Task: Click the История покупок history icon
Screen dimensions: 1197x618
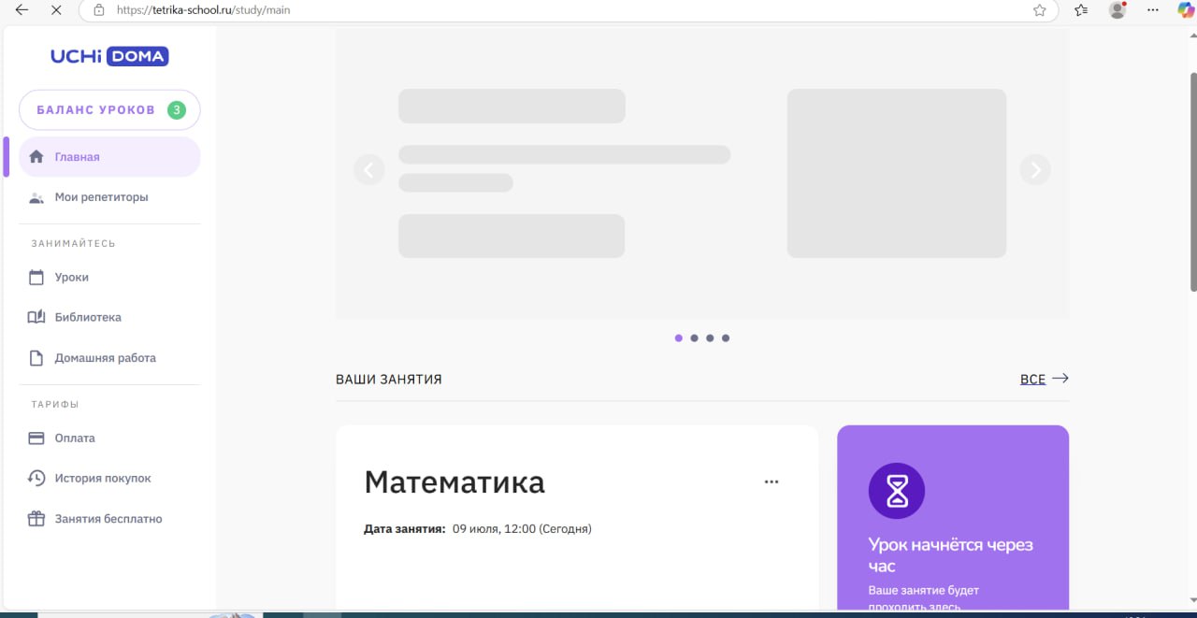Action: point(36,479)
